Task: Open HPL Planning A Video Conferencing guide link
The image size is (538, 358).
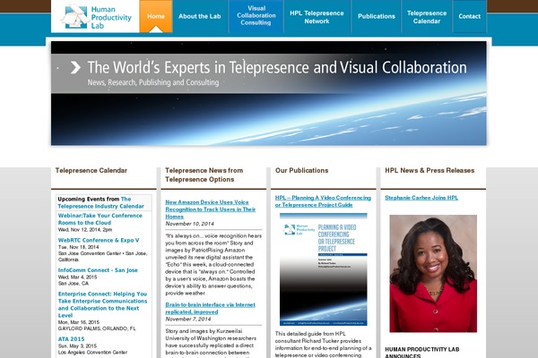Action: [323, 201]
